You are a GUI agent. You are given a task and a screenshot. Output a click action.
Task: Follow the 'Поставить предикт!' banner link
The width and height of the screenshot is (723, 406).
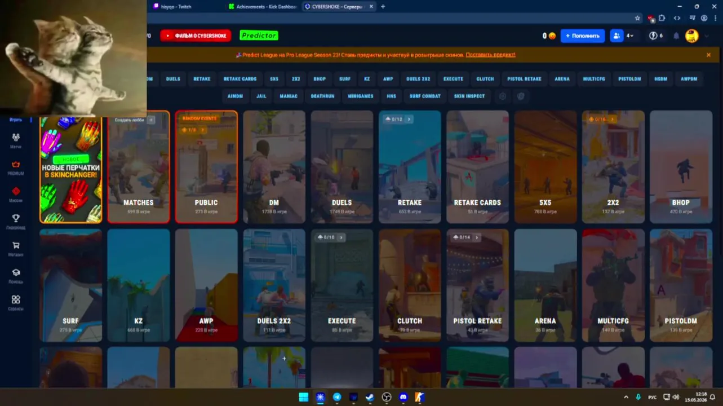490,55
